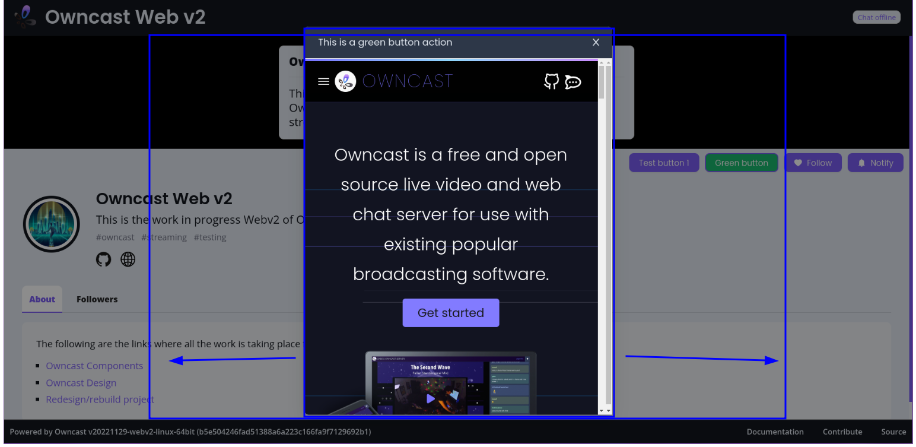Click the Owncast Web v2 header logo

click(24, 16)
